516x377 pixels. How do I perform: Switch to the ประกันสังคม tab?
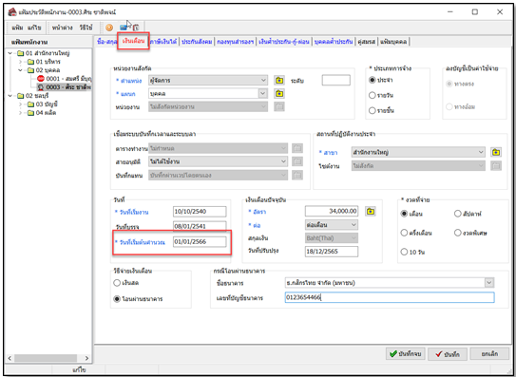tap(197, 42)
